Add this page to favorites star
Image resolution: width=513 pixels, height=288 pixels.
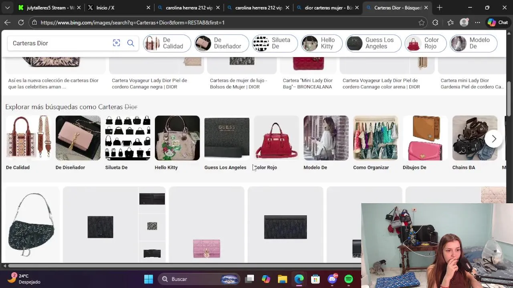[422, 22]
